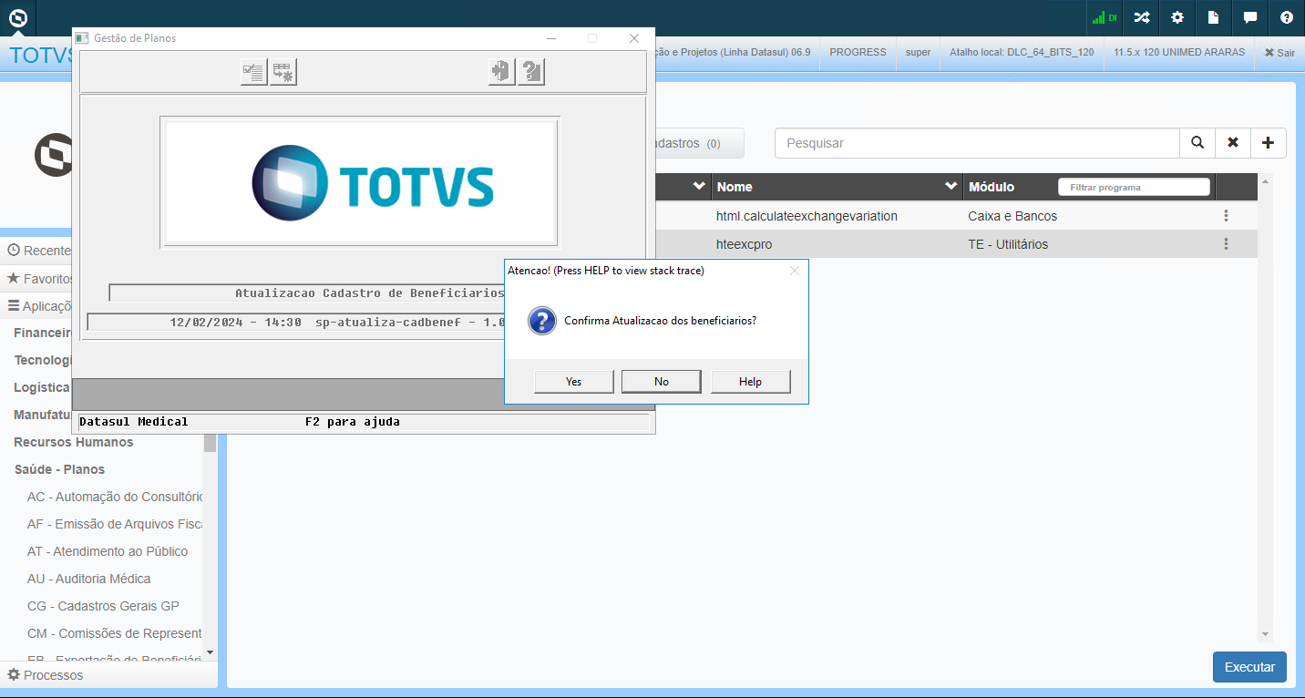Select the html.calculateexchangevariation program name

tap(807, 216)
